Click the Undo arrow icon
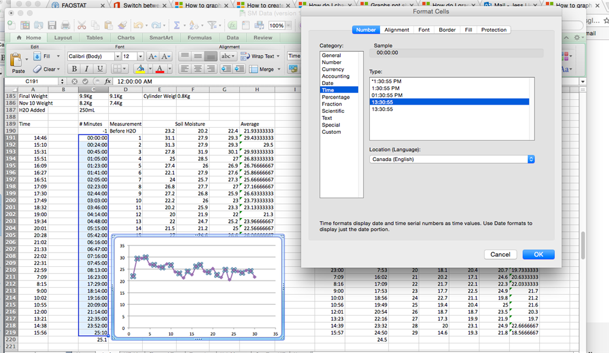Image resolution: width=609 pixels, height=353 pixels. pos(137,26)
